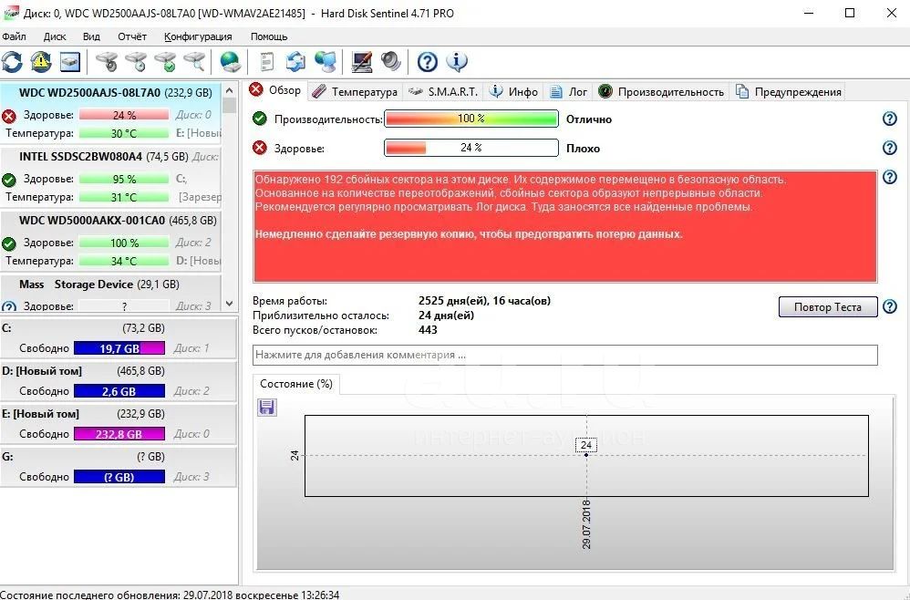Viewport: 910px width, 600px height.
Task: Click help icon beside Производительность row
Action: [x=890, y=119]
